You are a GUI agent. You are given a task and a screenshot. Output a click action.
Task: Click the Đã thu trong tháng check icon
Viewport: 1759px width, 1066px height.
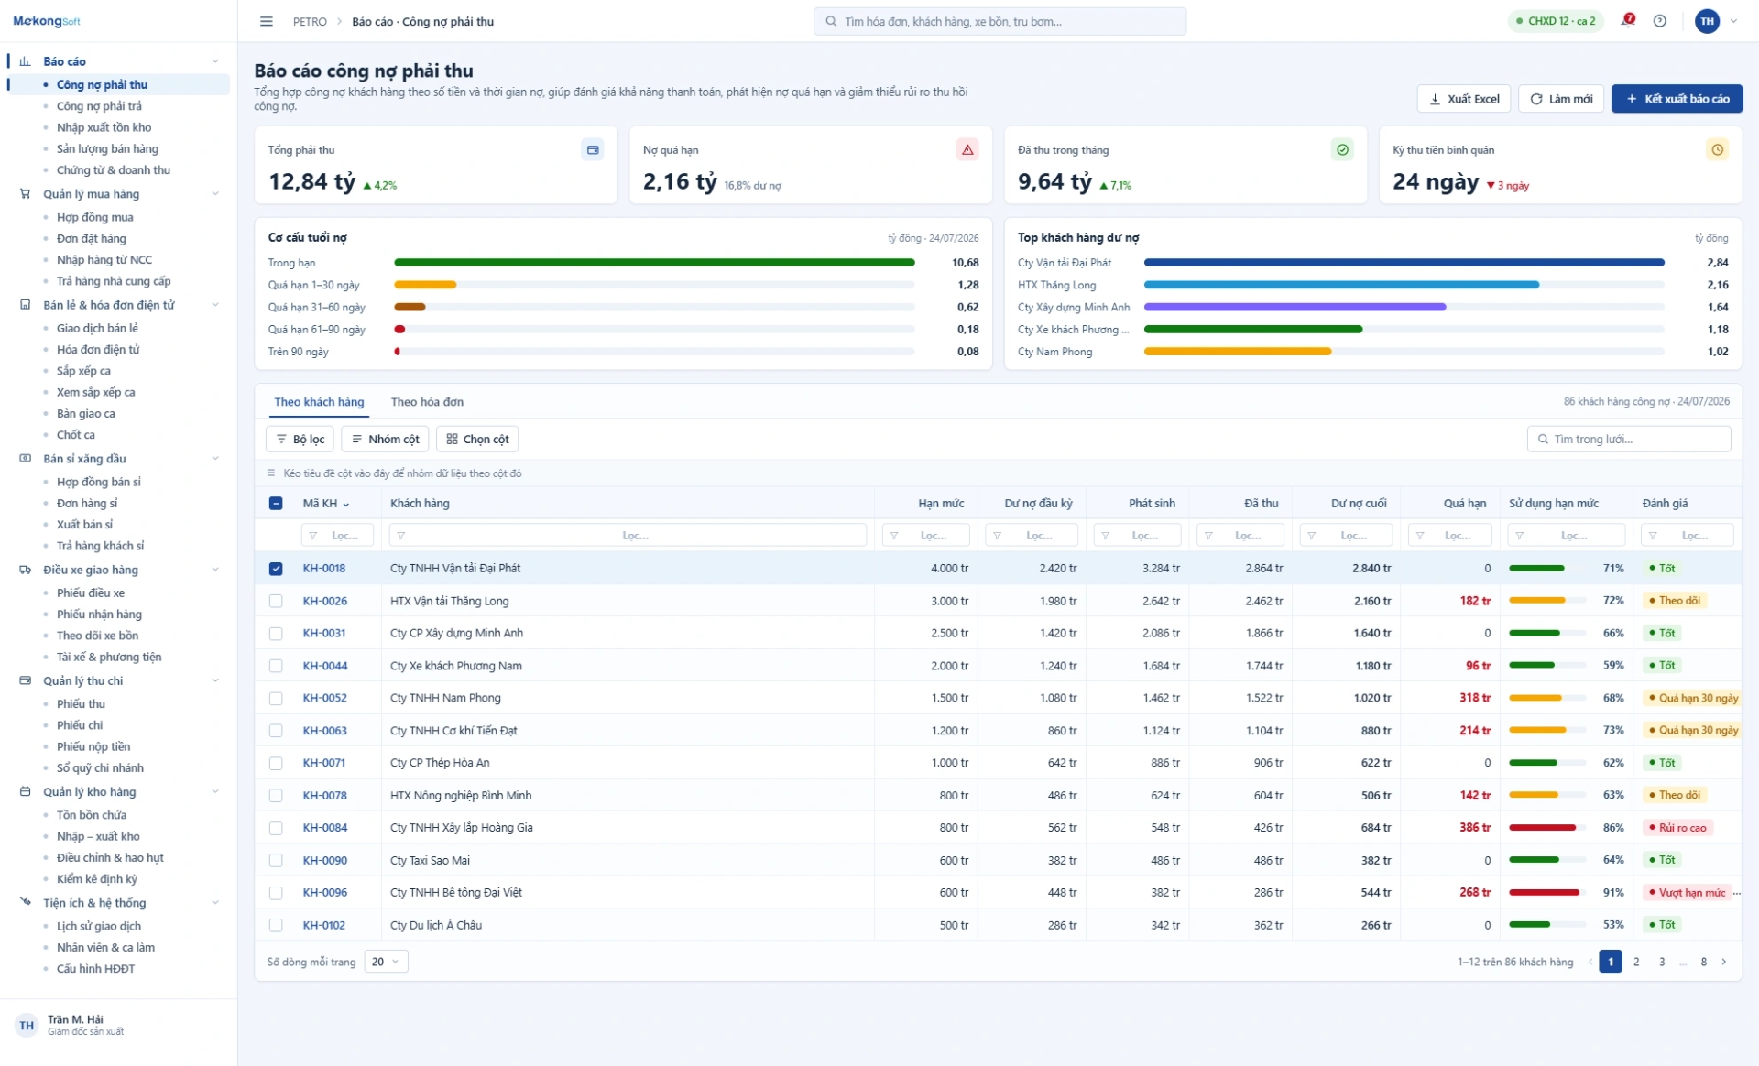[1342, 149]
